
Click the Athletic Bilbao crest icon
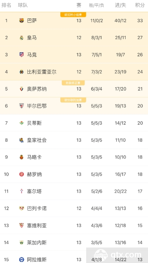22,106
